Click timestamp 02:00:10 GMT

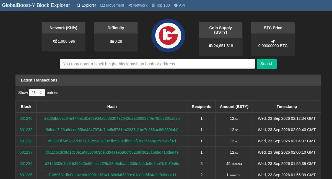pyautogui.click(x=287, y=152)
